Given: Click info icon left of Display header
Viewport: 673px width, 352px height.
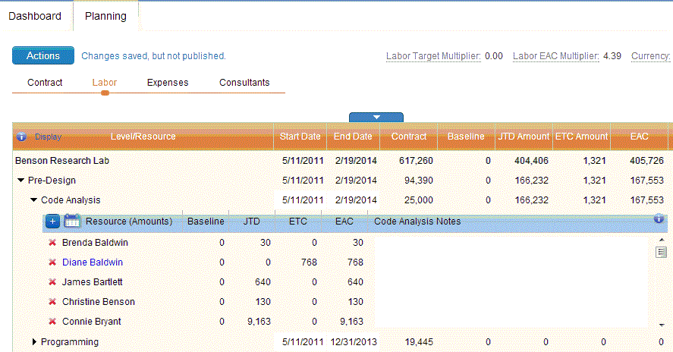Looking at the screenshot, I should (21, 137).
